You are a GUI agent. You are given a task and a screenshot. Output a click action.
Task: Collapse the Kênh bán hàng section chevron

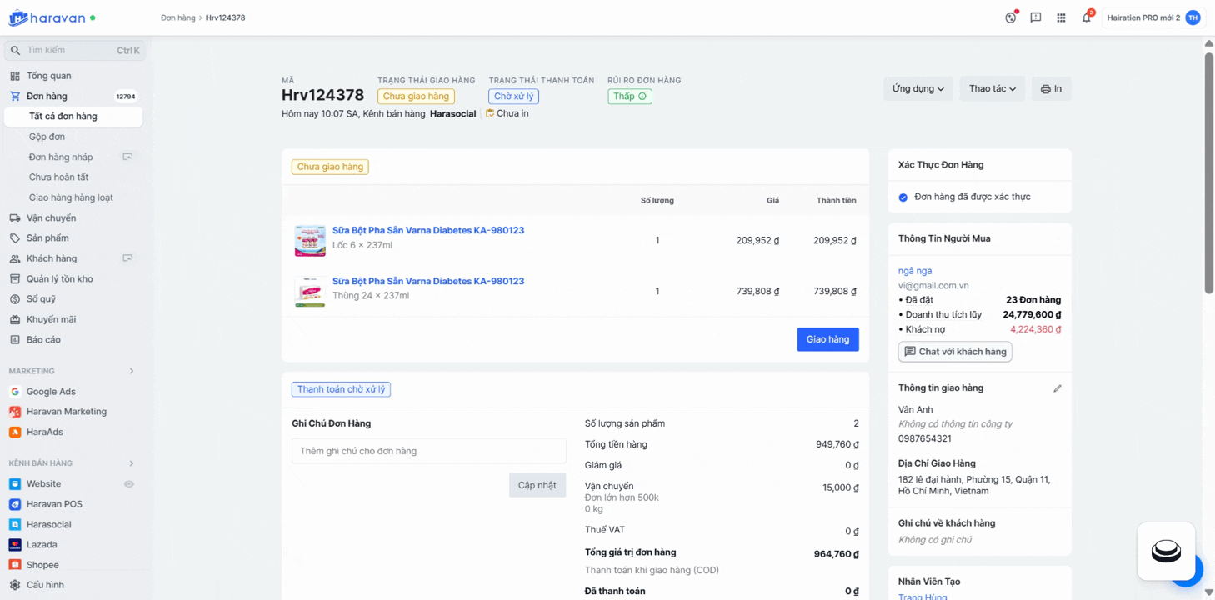pos(131,463)
